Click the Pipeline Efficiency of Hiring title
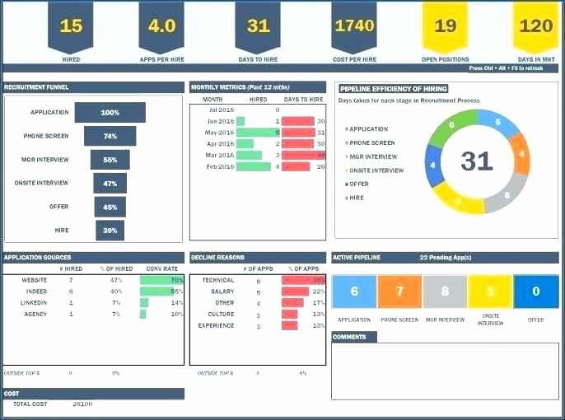This screenshot has width=565, height=420. coord(394,89)
